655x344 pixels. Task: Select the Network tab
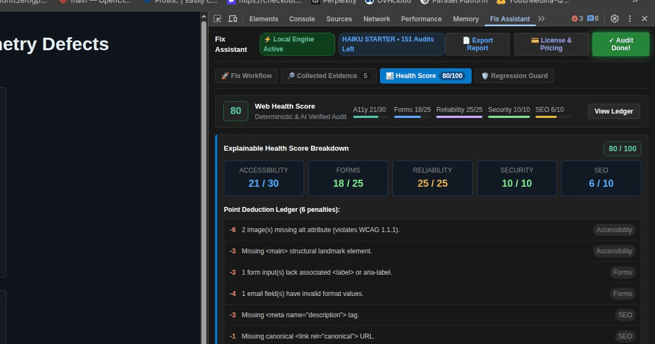tap(377, 19)
